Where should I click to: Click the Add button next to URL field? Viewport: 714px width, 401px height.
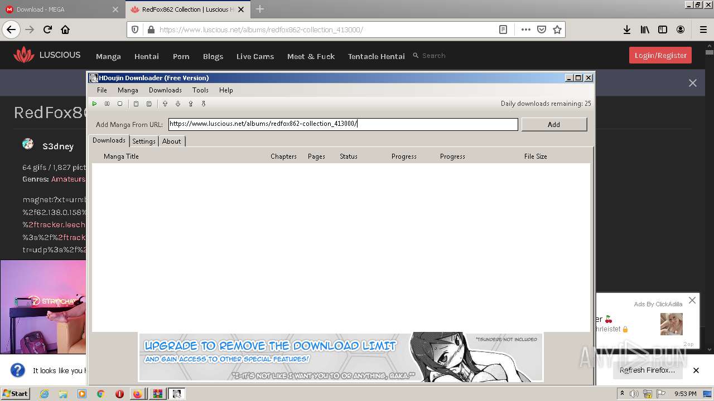(x=554, y=124)
